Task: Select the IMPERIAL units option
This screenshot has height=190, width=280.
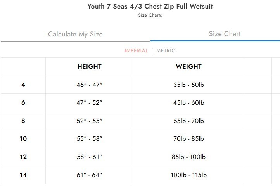Action: (136, 51)
